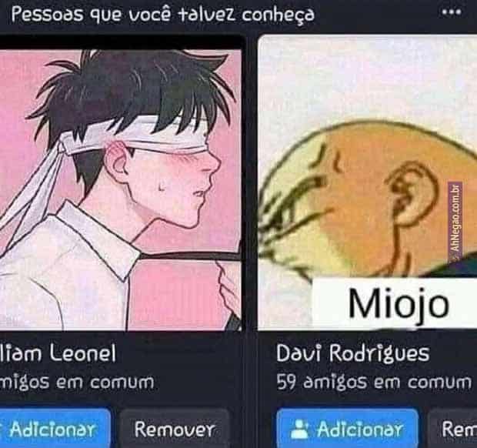
Task: View Liam Leonel's amigos em comum
Action: (x=77, y=382)
